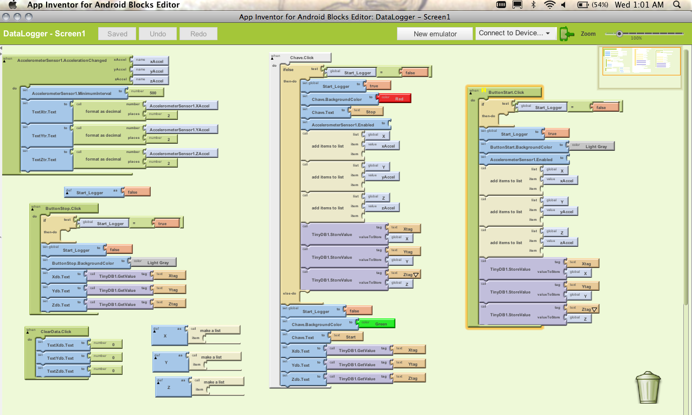
Task: Click the workspace minimap thumbnail
Action: pos(640,61)
